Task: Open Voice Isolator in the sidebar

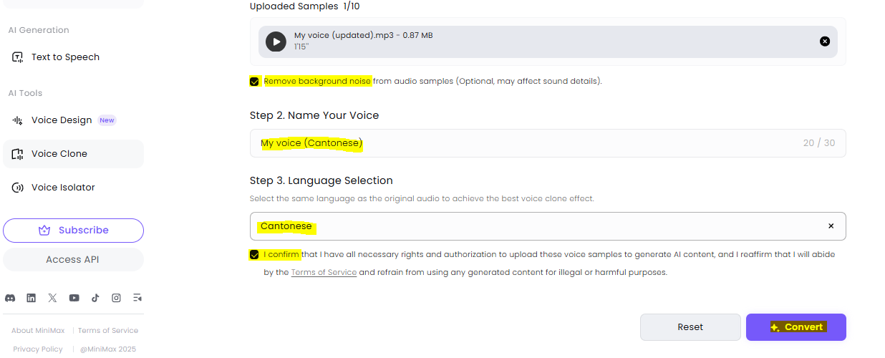Action: (x=73, y=188)
